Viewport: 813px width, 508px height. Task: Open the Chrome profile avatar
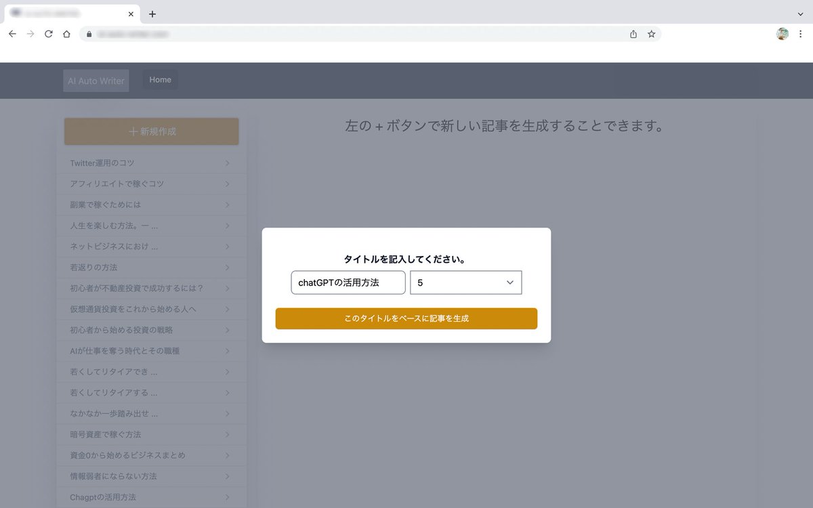tap(783, 34)
